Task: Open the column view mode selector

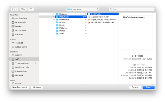Action: coord(23,9)
